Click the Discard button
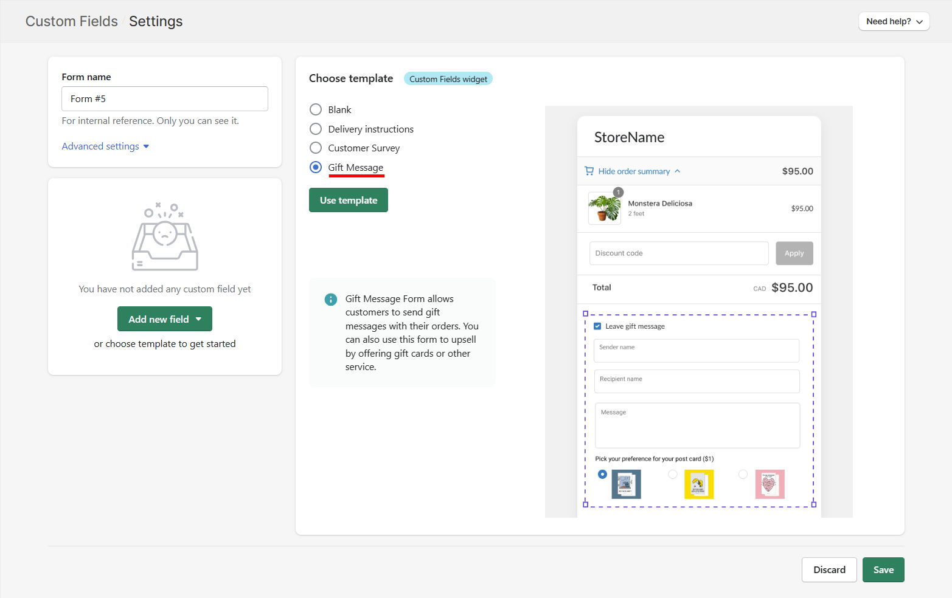The width and height of the screenshot is (952, 598). [829, 569]
